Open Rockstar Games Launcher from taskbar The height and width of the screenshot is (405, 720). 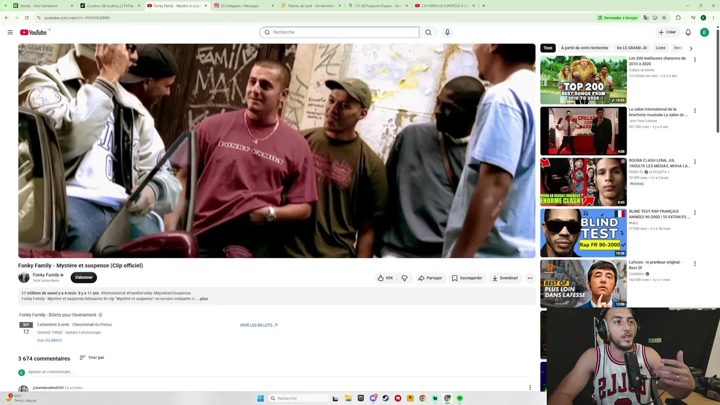(410, 398)
